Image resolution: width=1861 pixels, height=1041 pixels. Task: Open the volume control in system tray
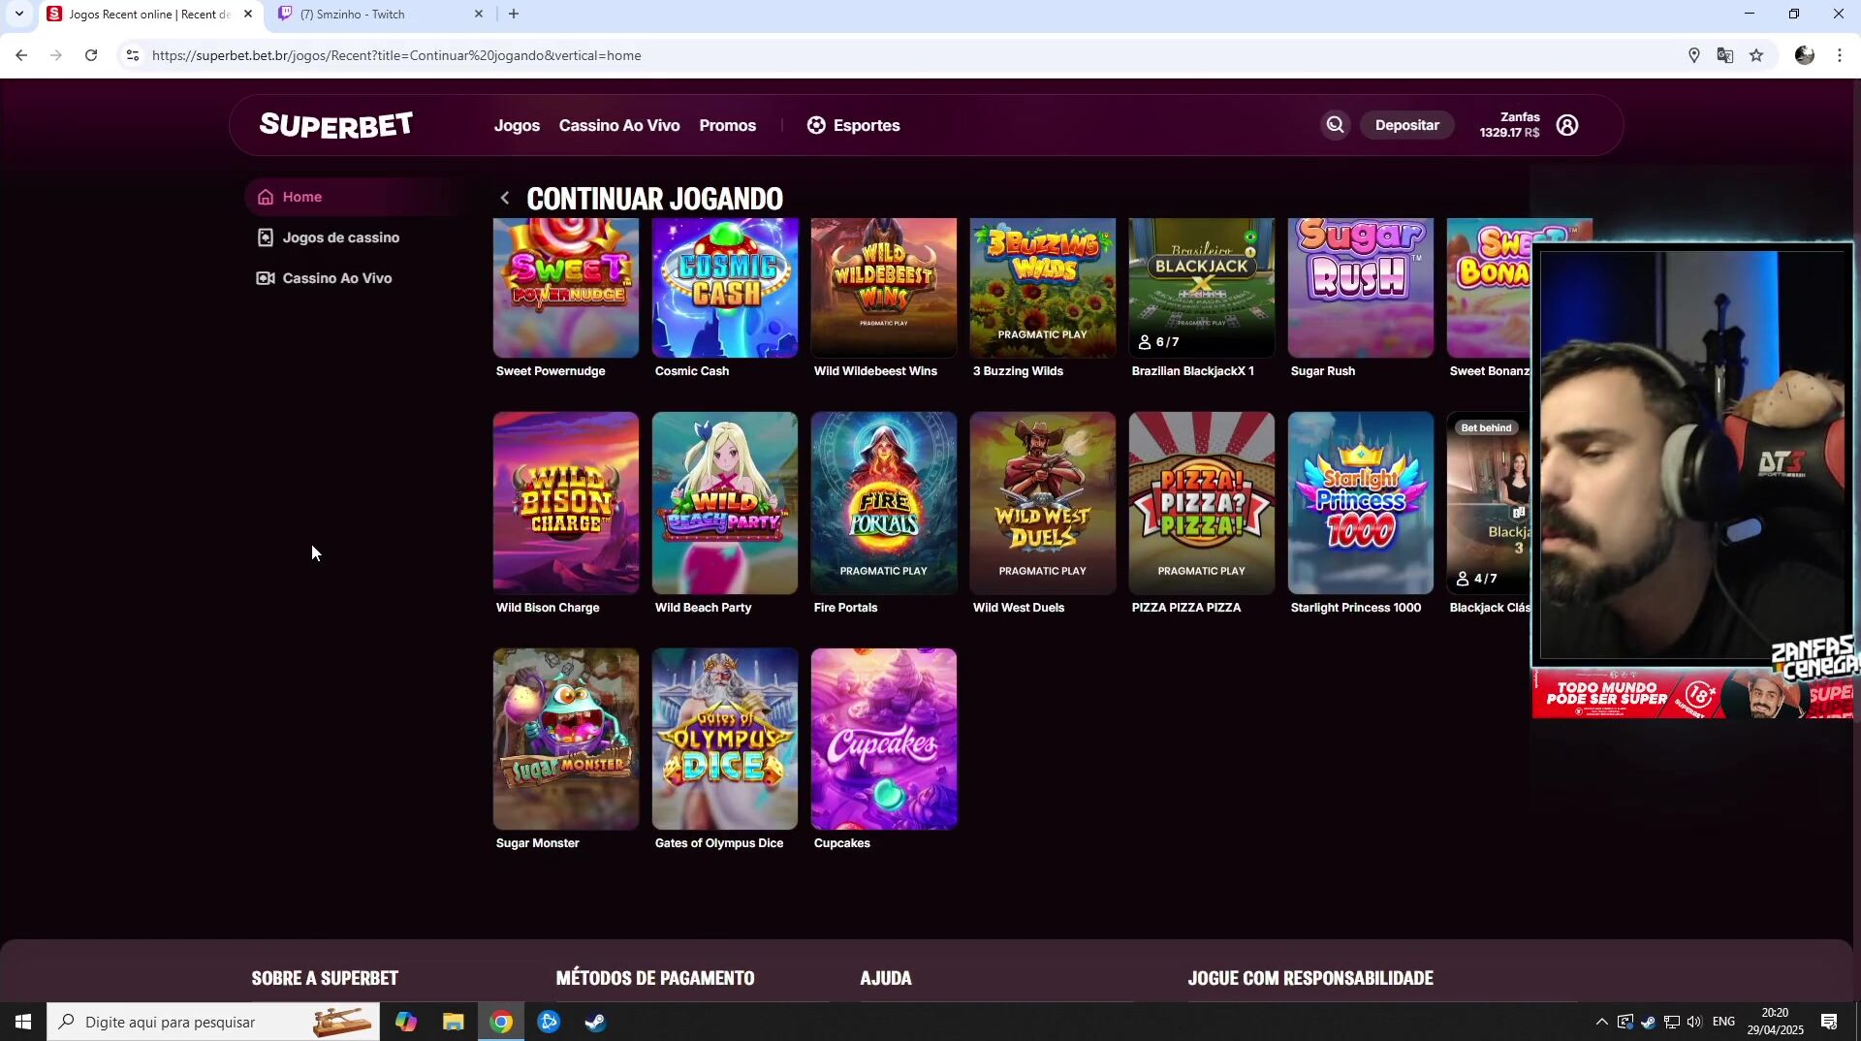[x=1694, y=1022]
